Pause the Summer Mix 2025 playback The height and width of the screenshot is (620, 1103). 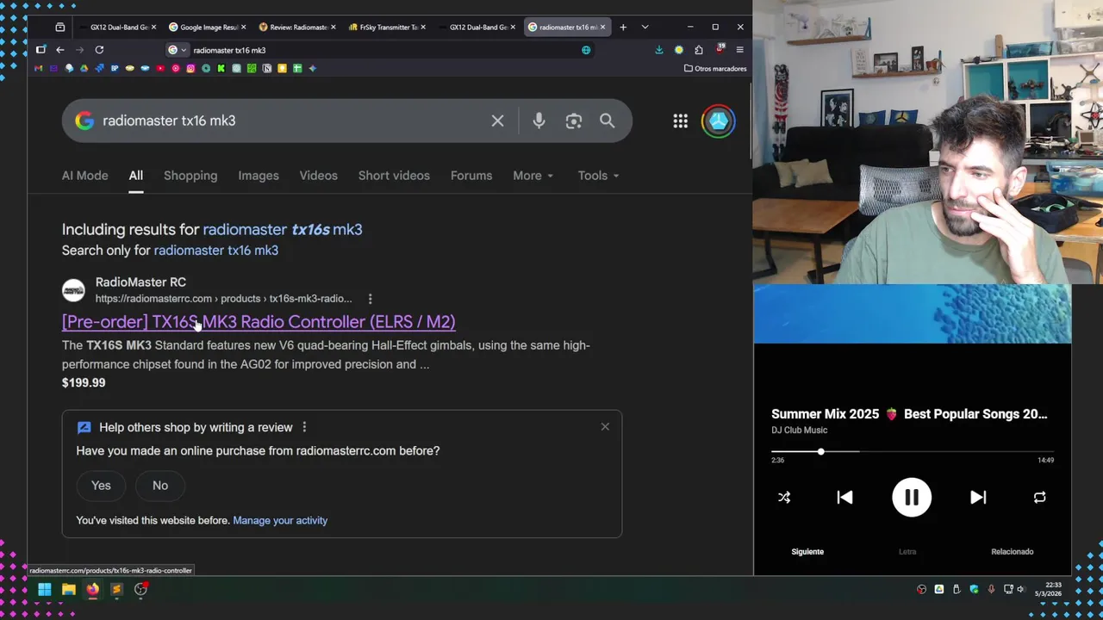(x=912, y=497)
